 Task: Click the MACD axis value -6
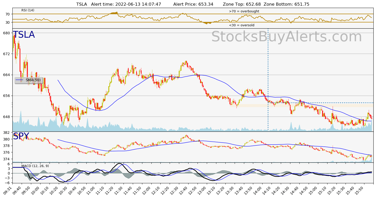(x=8, y=183)
